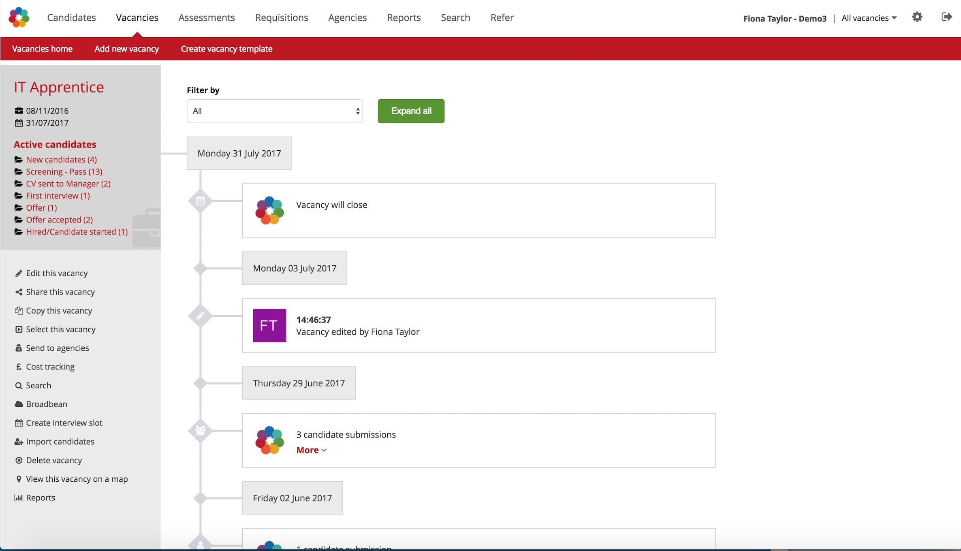Click the candidates group timeline icon
Screen dimensions: 961x551
(200, 430)
